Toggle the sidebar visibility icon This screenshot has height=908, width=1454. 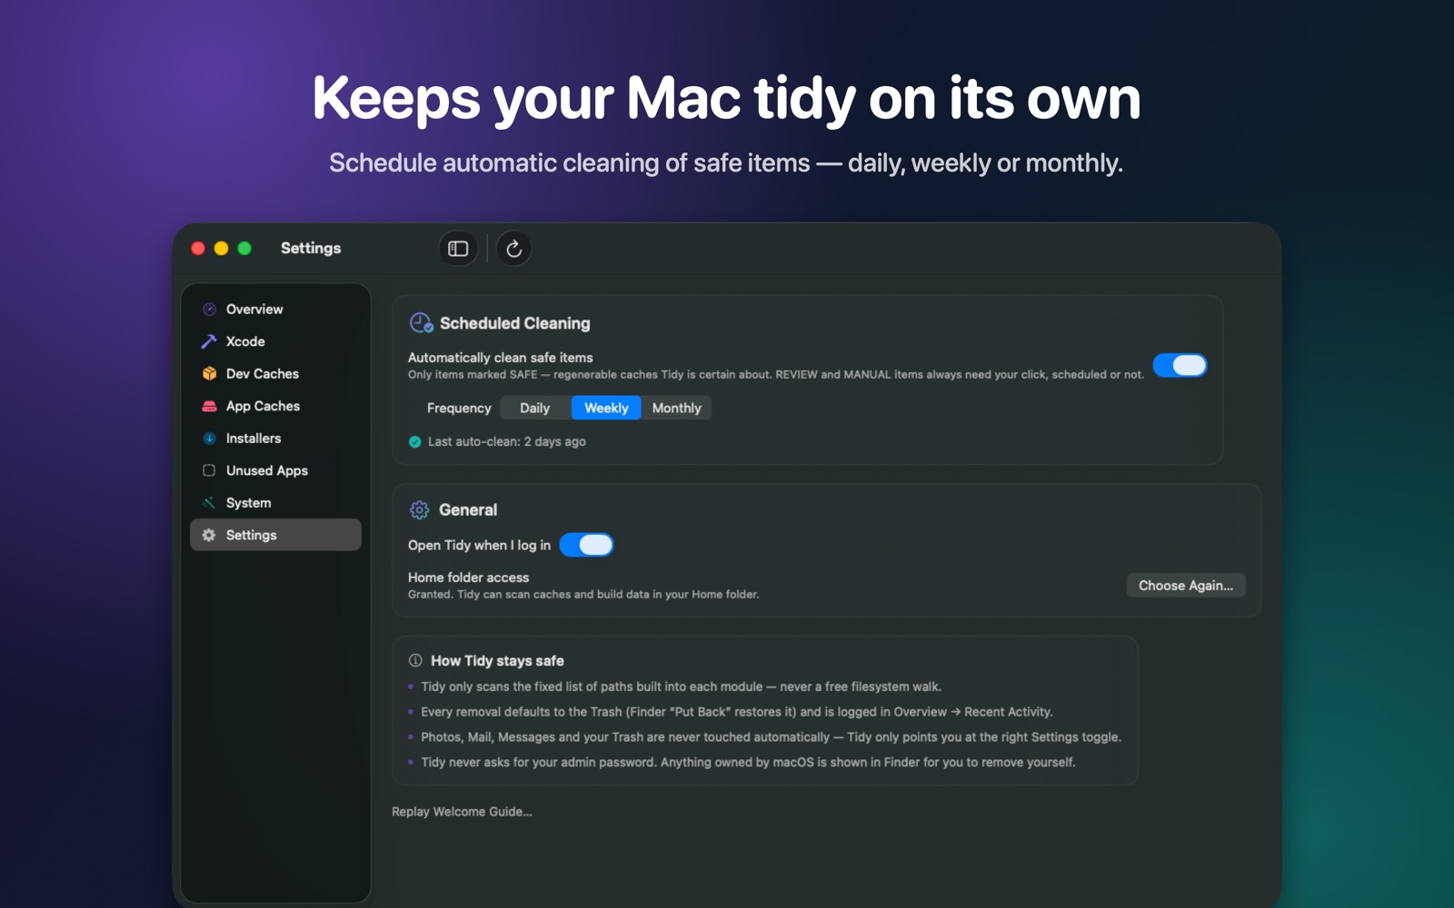pyautogui.click(x=458, y=249)
